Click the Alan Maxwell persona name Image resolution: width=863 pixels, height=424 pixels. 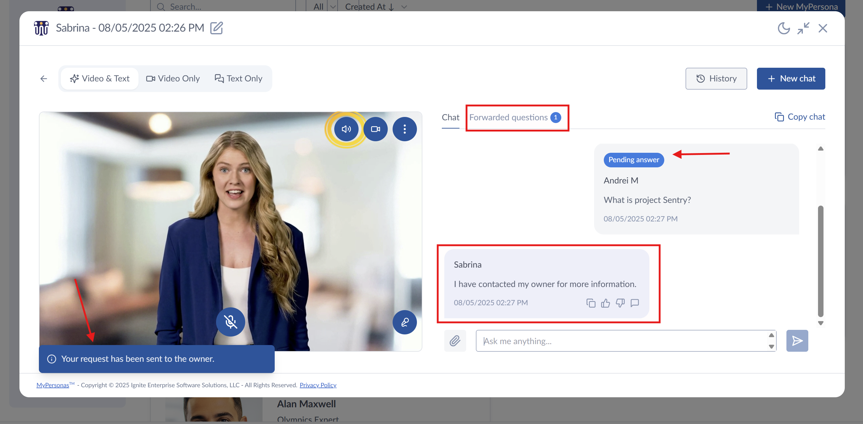(x=306, y=404)
